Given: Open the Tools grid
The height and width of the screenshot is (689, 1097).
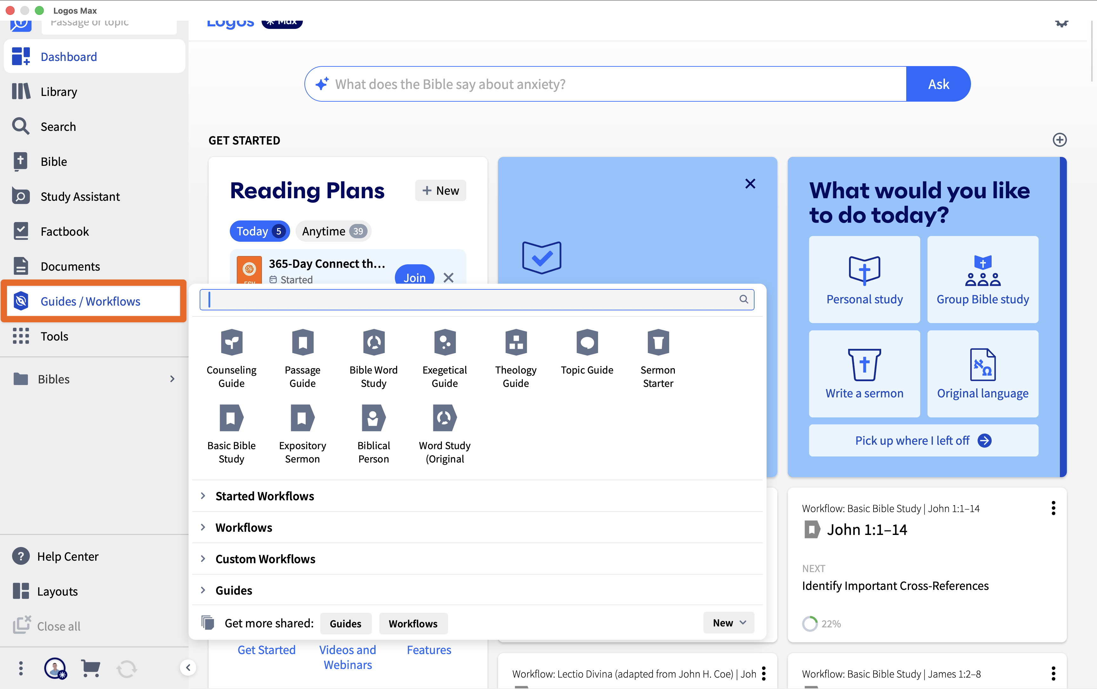Looking at the screenshot, I should (94, 336).
